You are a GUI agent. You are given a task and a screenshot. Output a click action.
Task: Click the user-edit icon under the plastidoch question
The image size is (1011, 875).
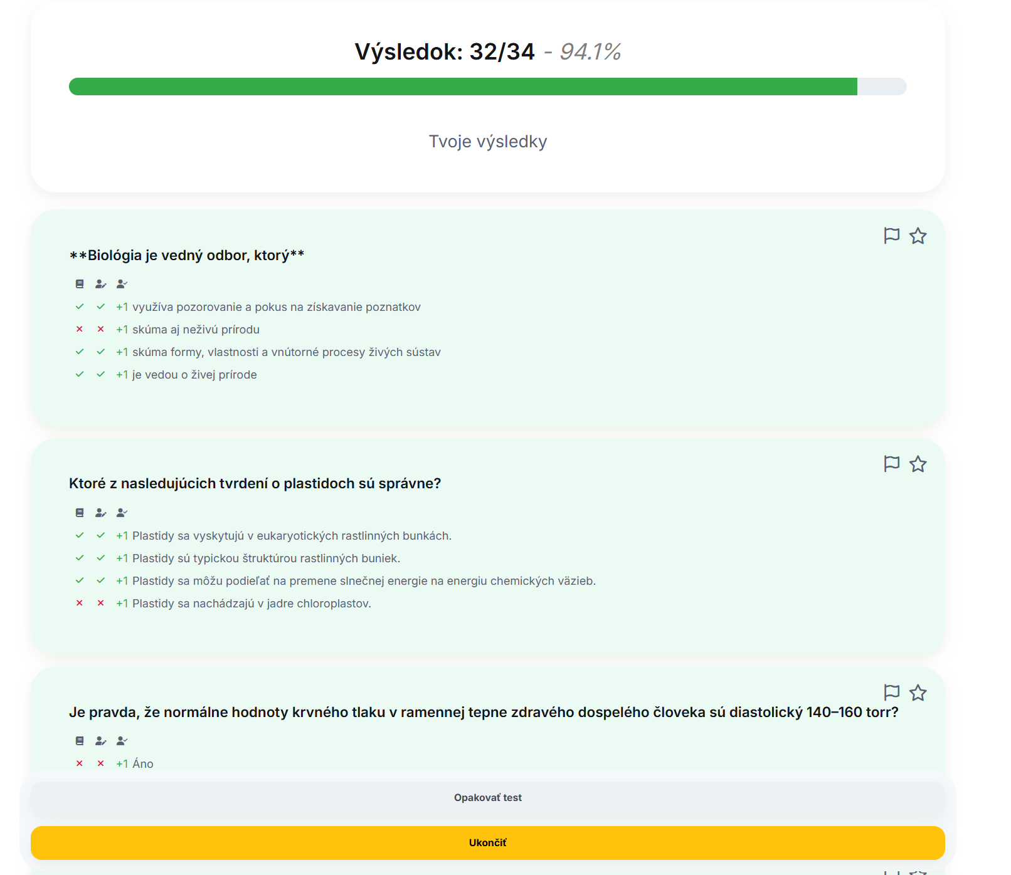100,513
